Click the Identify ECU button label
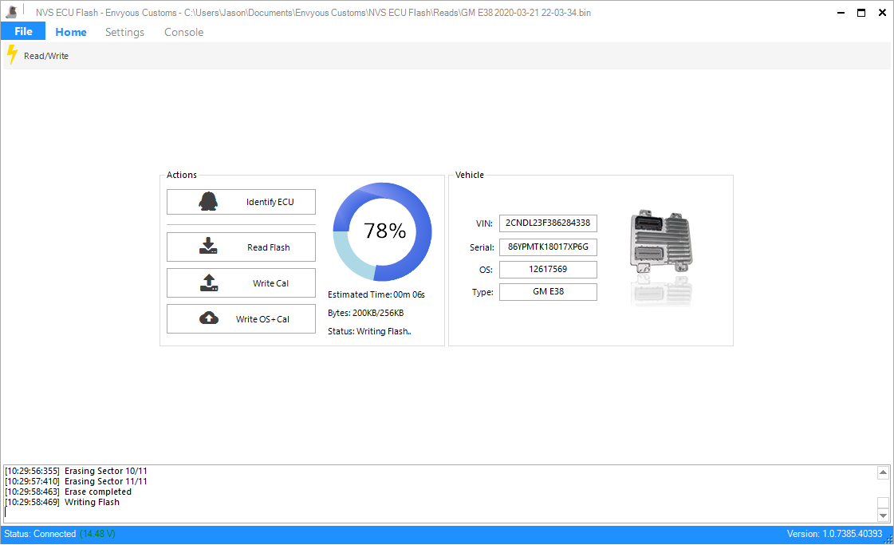The width and height of the screenshot is (894, 545). click(270, 202)
